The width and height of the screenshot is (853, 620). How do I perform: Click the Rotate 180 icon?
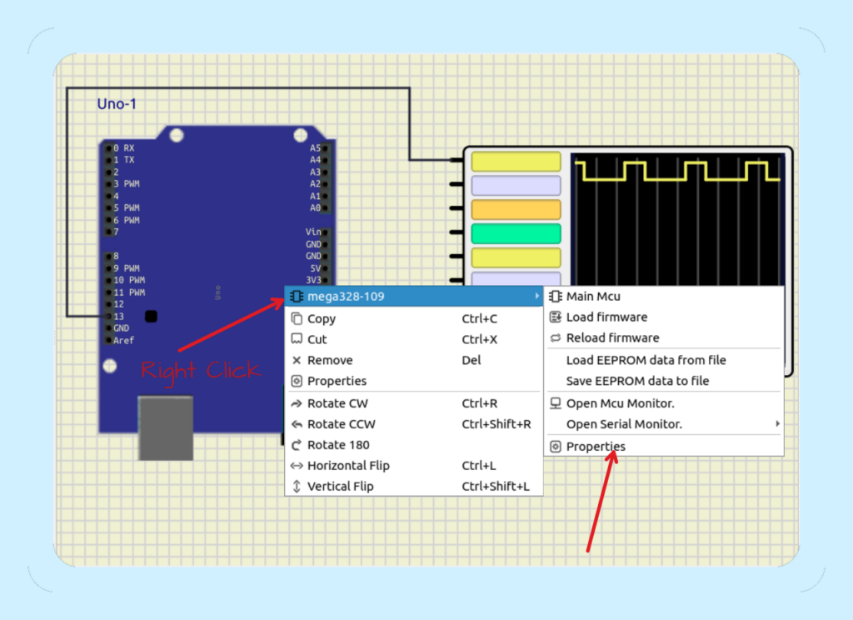click(297, 445)
